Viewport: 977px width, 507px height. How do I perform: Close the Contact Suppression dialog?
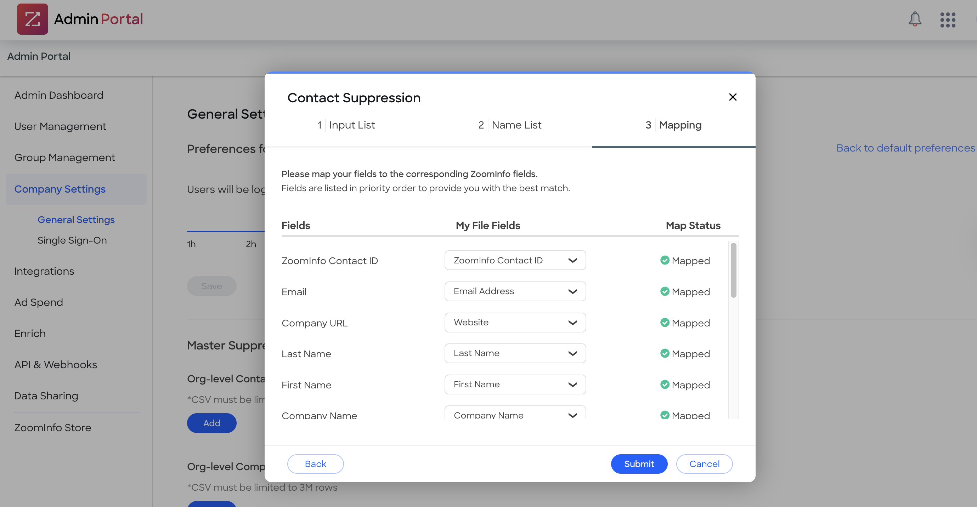click(x=732, y=97)
